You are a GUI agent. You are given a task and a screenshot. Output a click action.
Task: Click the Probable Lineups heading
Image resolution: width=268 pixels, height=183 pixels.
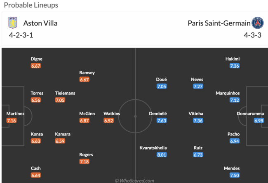tap(31, 5)
